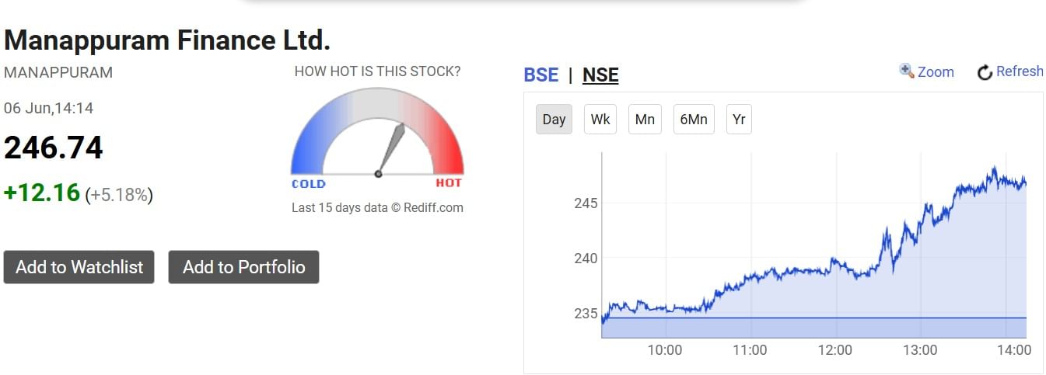Click the hot/cold gauge needle

[x=391, y=149]
